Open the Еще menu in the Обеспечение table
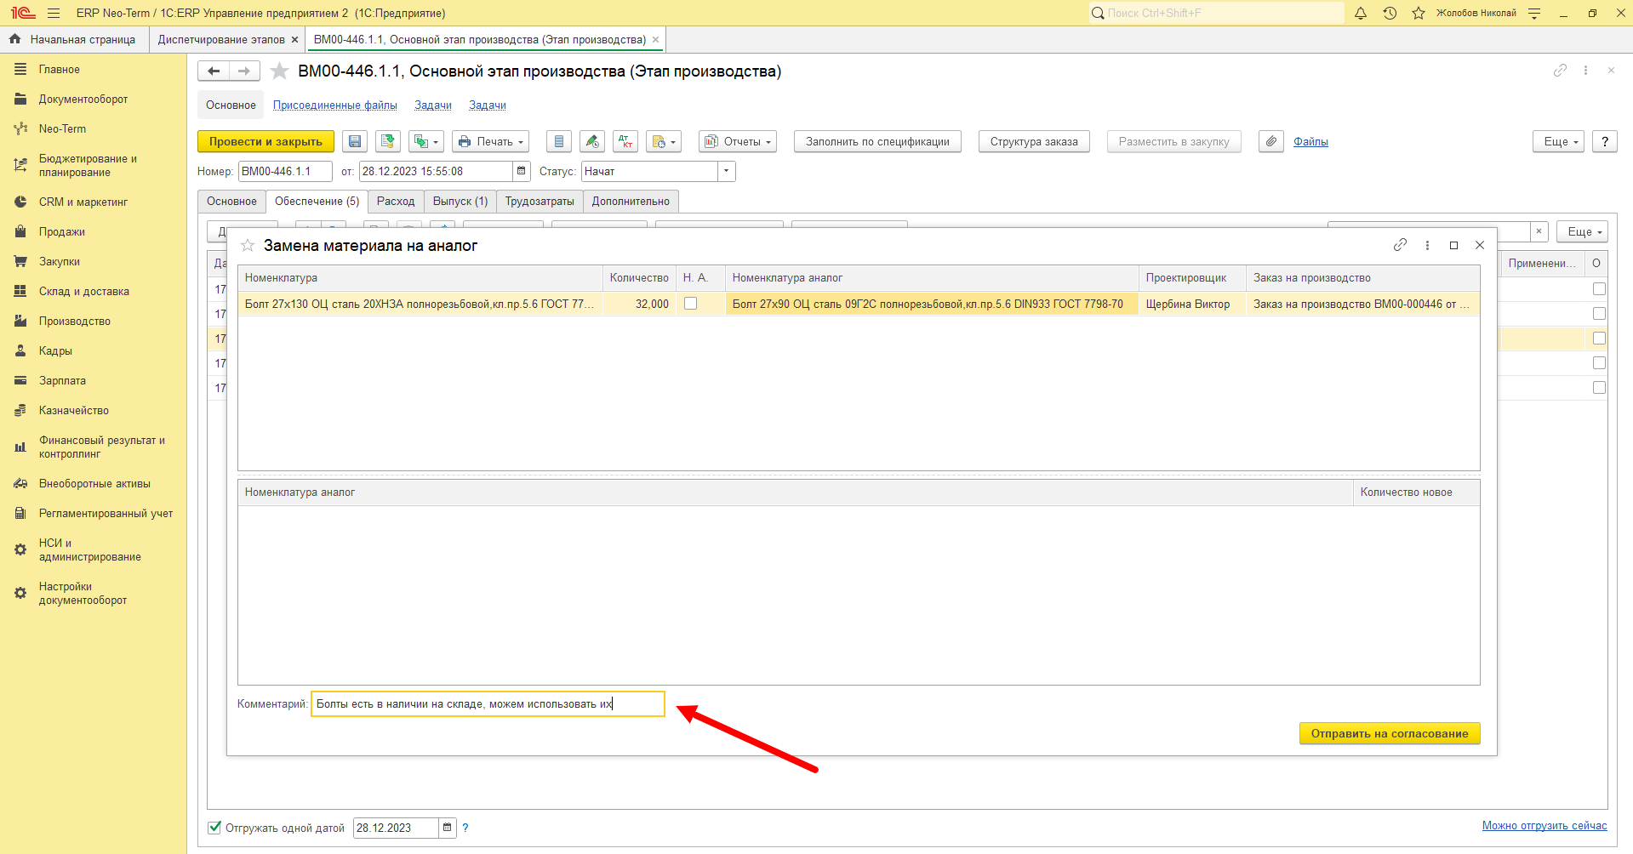This screenshot has width=1633, height=854. (1583, 231)
